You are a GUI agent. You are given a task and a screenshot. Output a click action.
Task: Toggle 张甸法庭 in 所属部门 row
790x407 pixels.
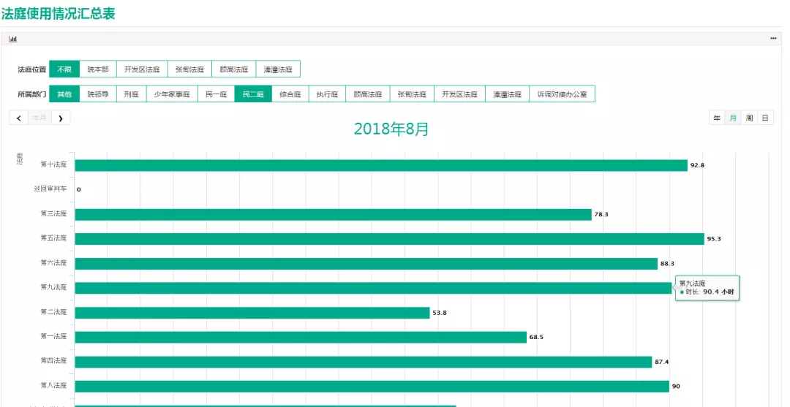coord(412,94)
